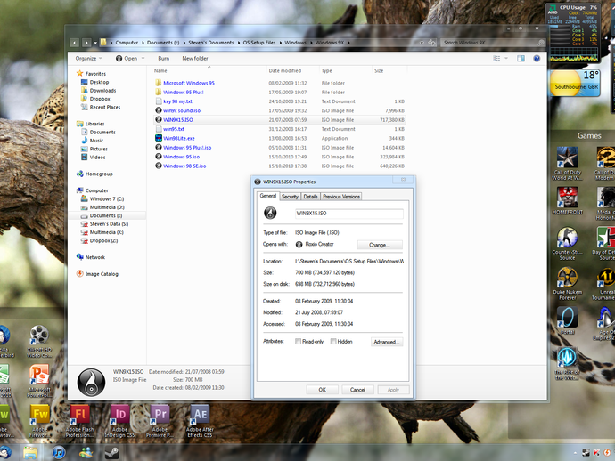Enable the Read-only attribute checkbox
Viewport: 615px width, 461px height.
pyautogui.click(x=298, y=342)
